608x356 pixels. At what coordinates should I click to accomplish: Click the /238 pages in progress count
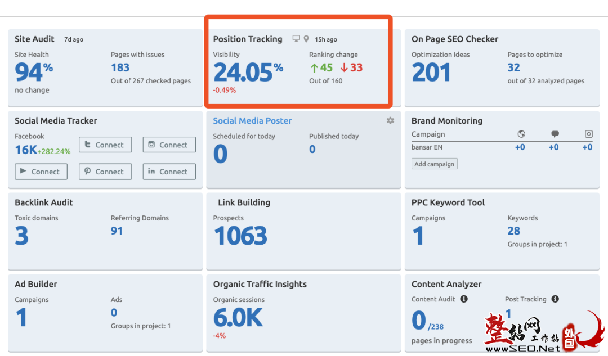[436, 327]
